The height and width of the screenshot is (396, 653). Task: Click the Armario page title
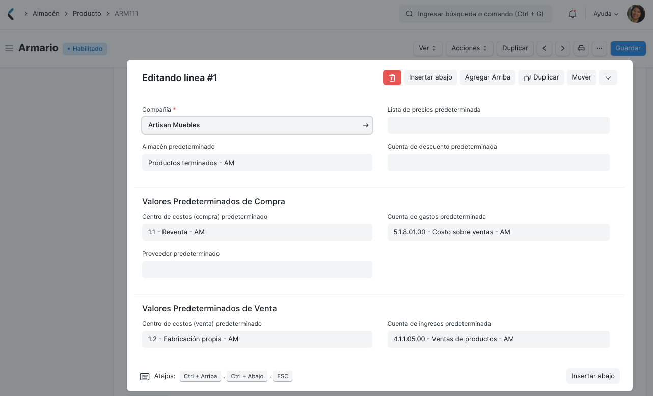coord(39,48)
